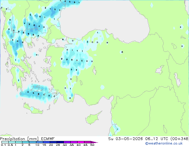Click the "Precipitation [mm]" title text
The image size is (189, 146).
point(19,139)
